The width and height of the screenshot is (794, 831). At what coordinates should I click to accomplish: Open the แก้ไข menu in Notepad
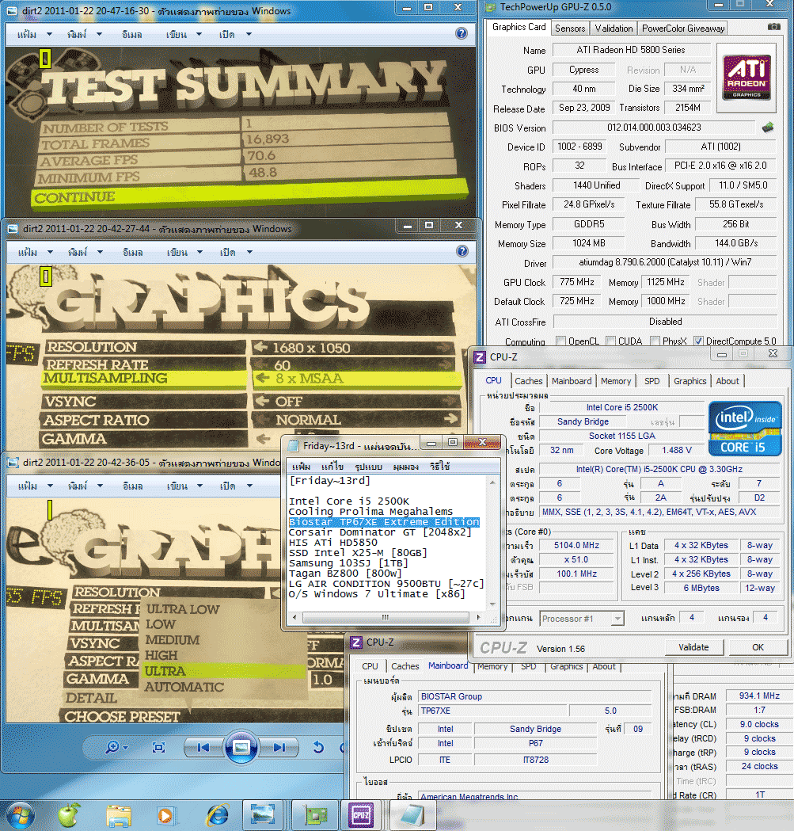332,467
